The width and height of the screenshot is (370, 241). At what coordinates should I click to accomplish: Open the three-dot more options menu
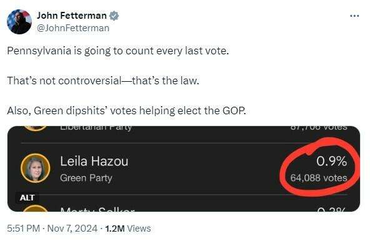pos(354,16)
